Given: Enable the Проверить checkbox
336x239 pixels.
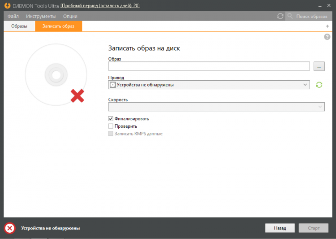Looking at the screenshot, I should [x=111, y=126].
